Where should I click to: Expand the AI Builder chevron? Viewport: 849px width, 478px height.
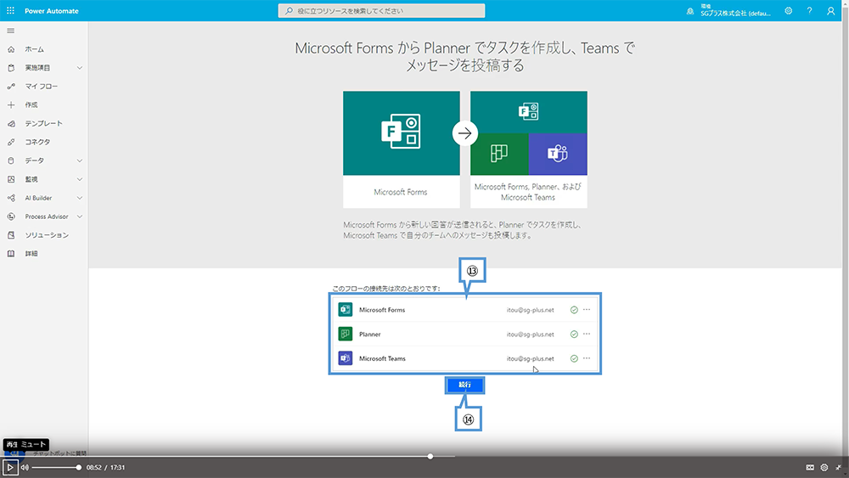click(x=80, y=198)
